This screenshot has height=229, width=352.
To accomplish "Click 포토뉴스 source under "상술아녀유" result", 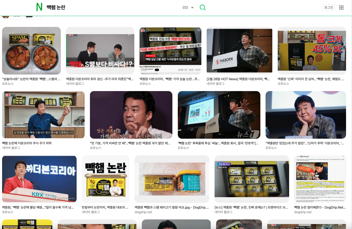I will (x=8, y=84).
